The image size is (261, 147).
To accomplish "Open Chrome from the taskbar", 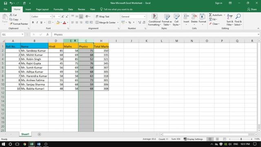I will tap(24, 144).
